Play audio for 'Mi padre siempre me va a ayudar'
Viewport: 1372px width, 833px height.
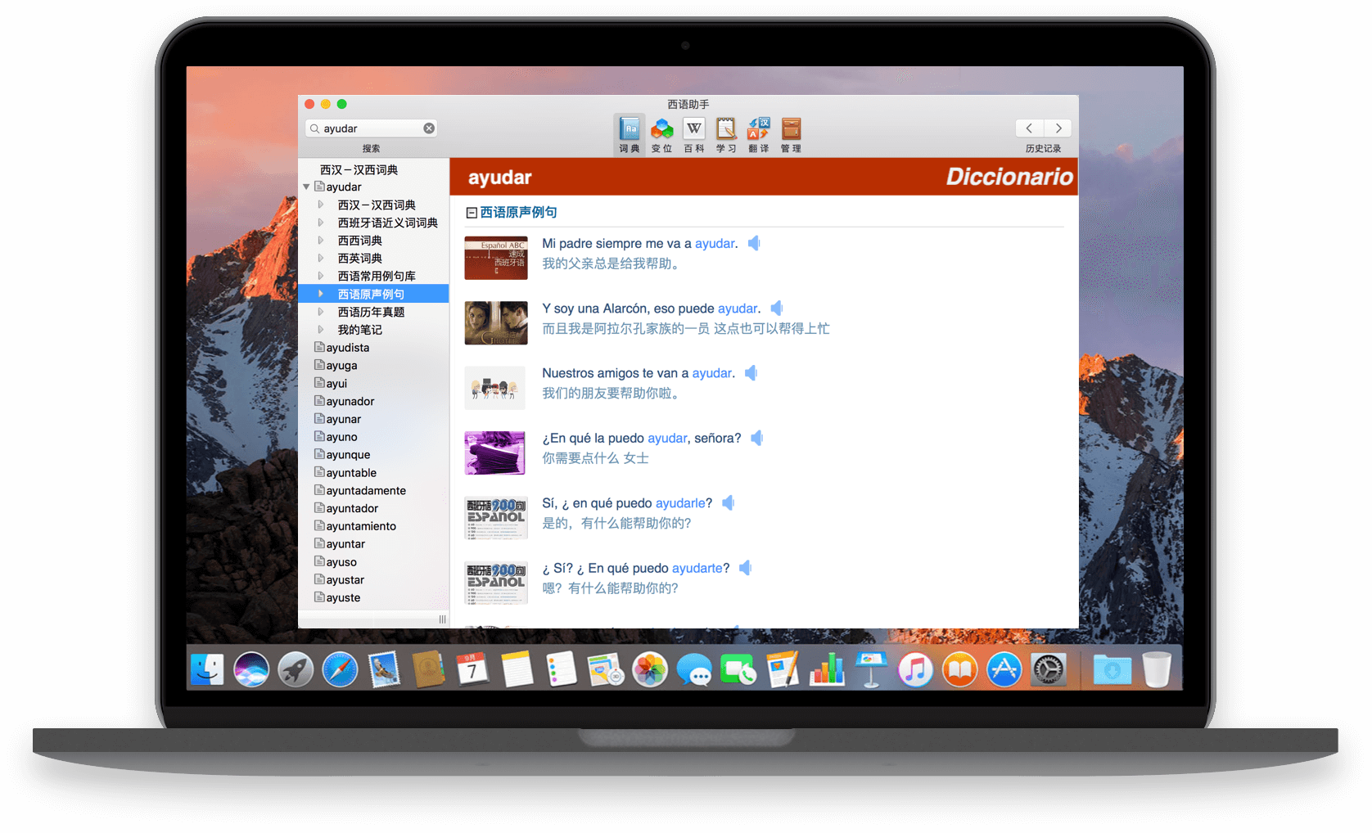(754, 243)
